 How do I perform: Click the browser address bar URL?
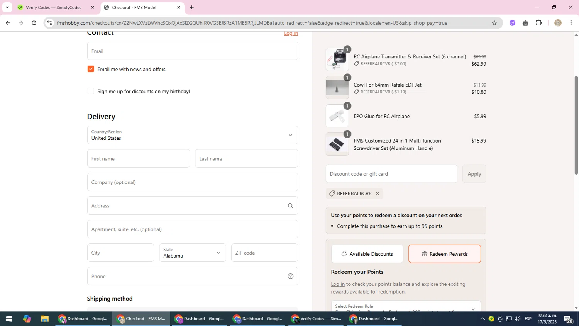coord(252,23)
